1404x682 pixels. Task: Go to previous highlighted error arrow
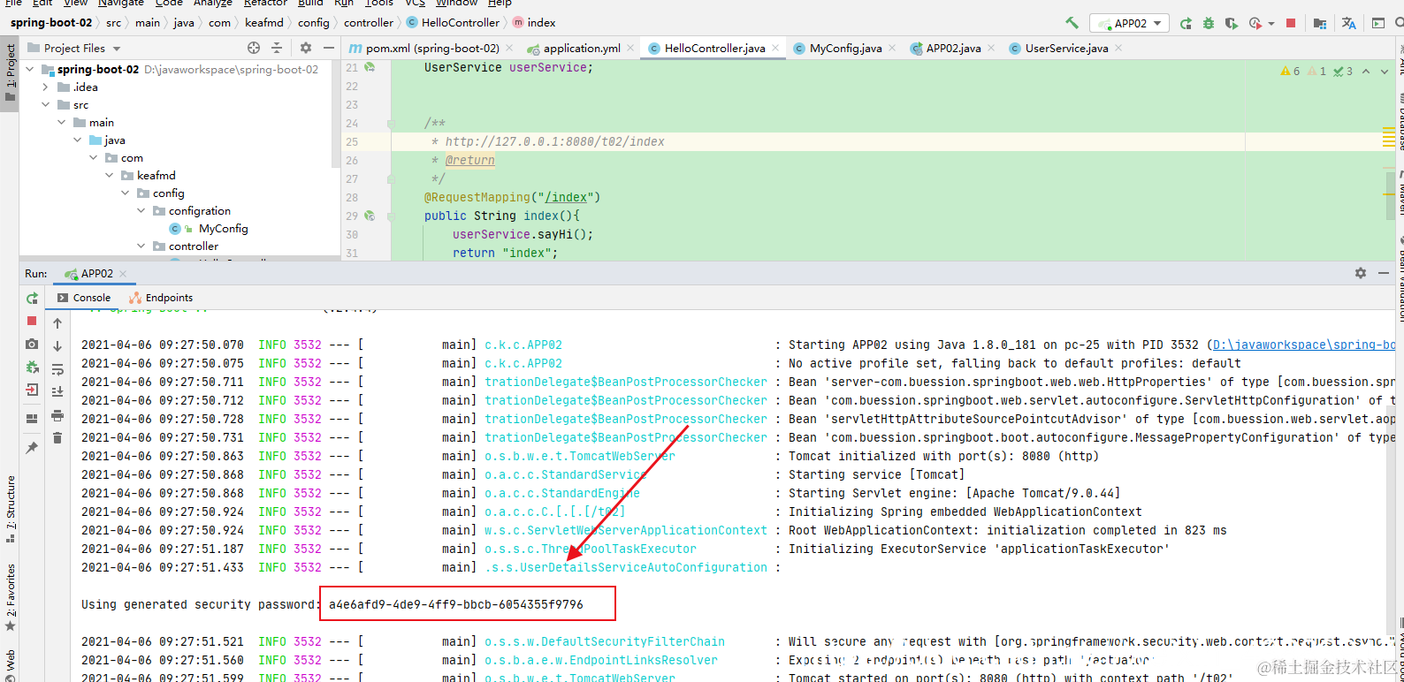(1366, 72)
